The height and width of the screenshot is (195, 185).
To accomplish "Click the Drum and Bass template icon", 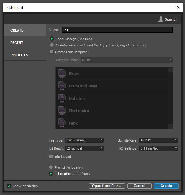I will [x=62, y=86].
